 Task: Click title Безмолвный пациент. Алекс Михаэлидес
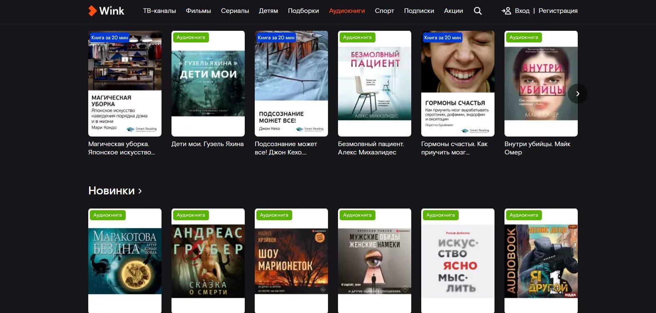click(371, 148)
